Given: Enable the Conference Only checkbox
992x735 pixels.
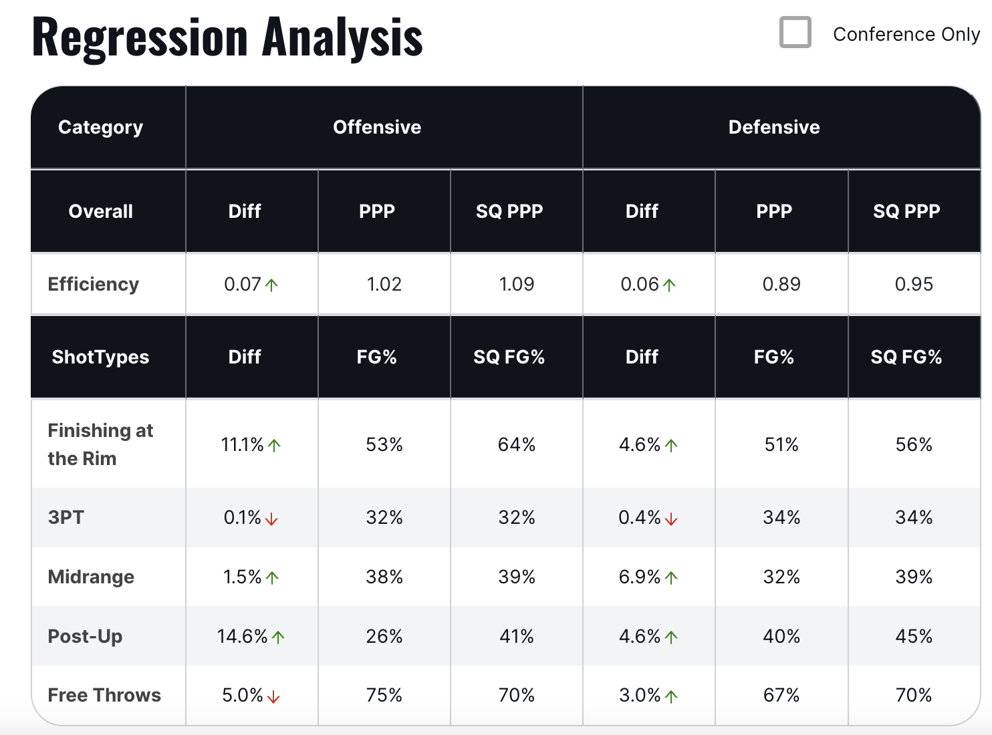Looking at the screenshot, I should tap(795, 33).
